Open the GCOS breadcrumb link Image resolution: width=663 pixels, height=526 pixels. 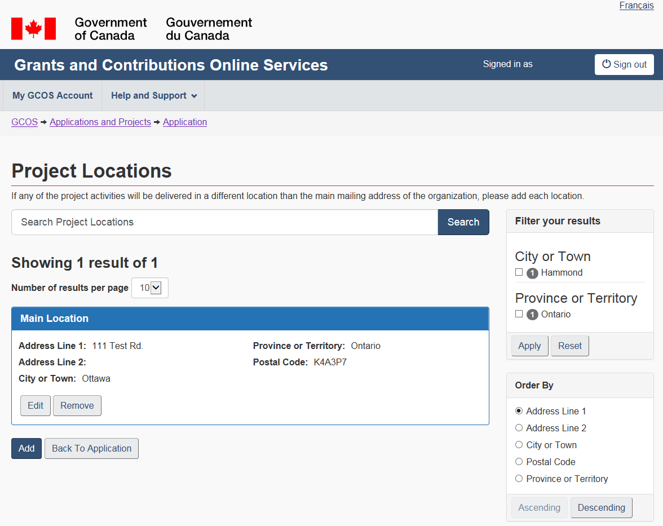pyautogui.click(x=24, y=122)
